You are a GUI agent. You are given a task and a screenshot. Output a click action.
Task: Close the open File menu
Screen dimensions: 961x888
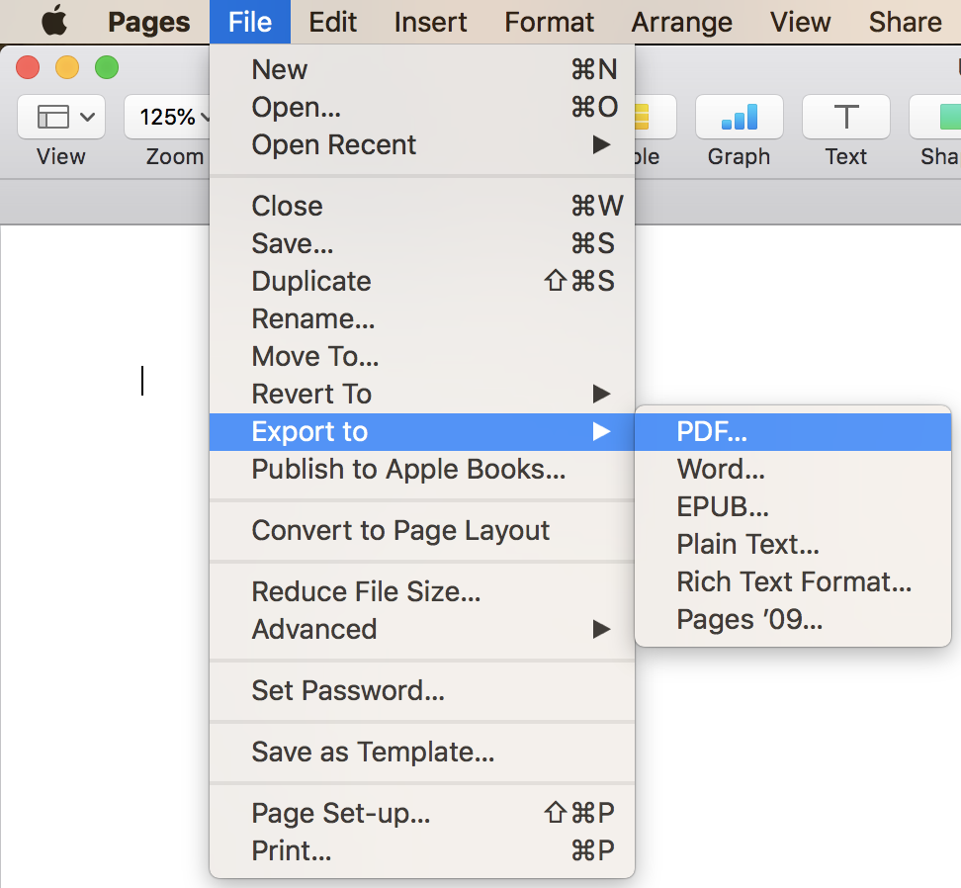[x=250, y=22]
